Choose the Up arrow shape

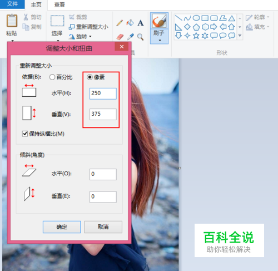coord(232,27)
